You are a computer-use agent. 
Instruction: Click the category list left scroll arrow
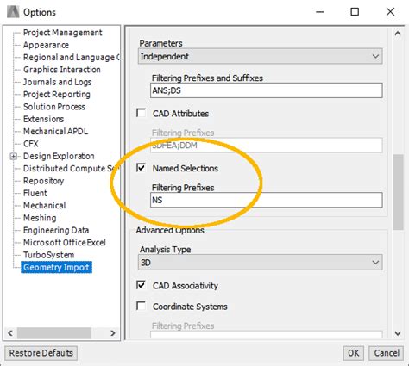(10, 333)
